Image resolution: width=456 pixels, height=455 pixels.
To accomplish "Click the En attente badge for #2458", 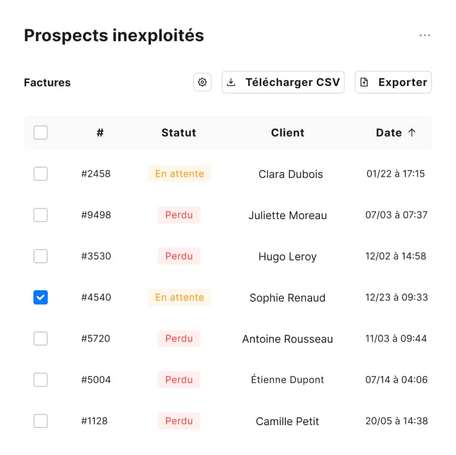I will (x=180, y=174).
